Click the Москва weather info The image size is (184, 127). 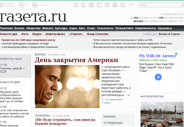159,21
